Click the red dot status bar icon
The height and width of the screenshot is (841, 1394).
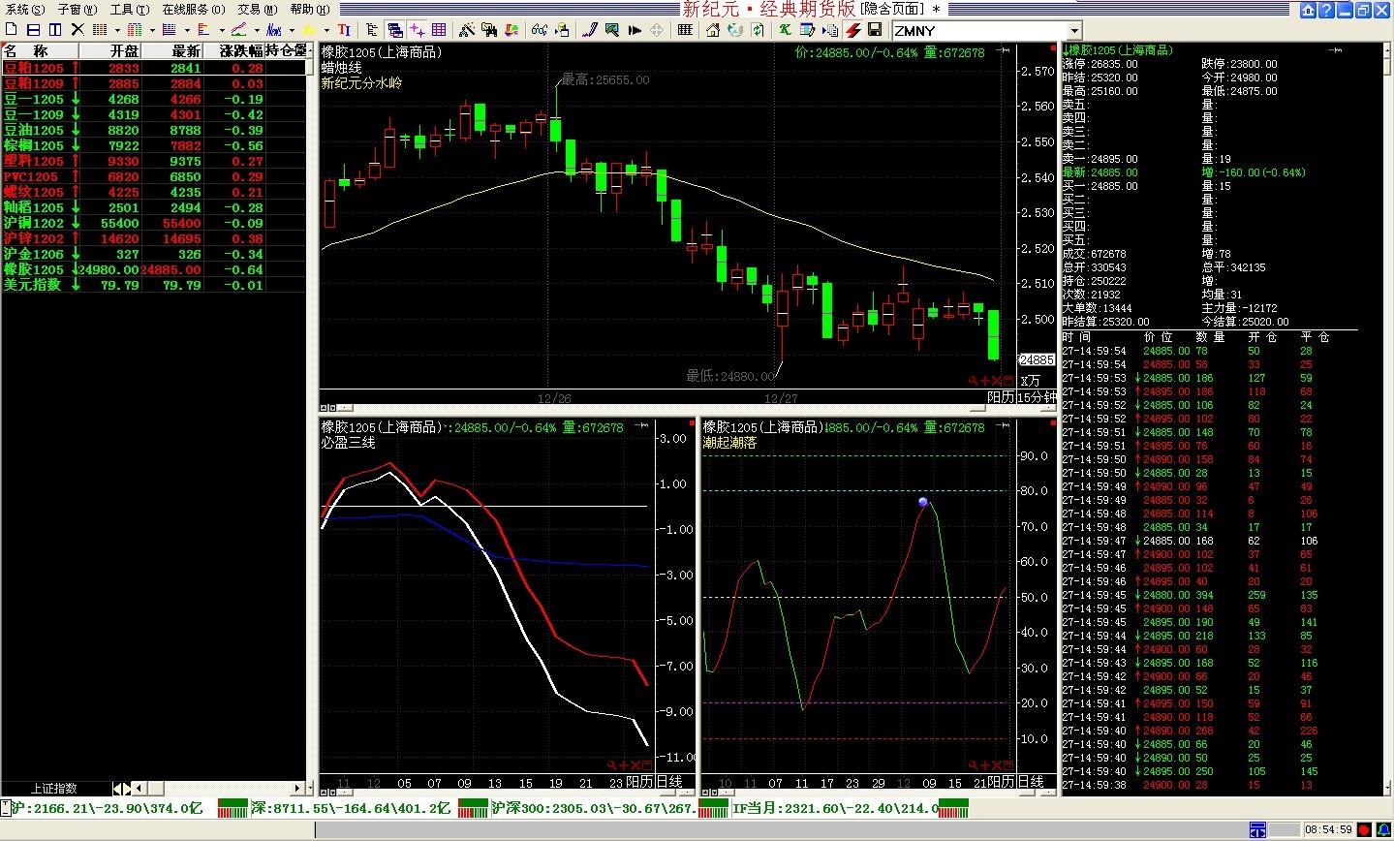pos(1364,830)
